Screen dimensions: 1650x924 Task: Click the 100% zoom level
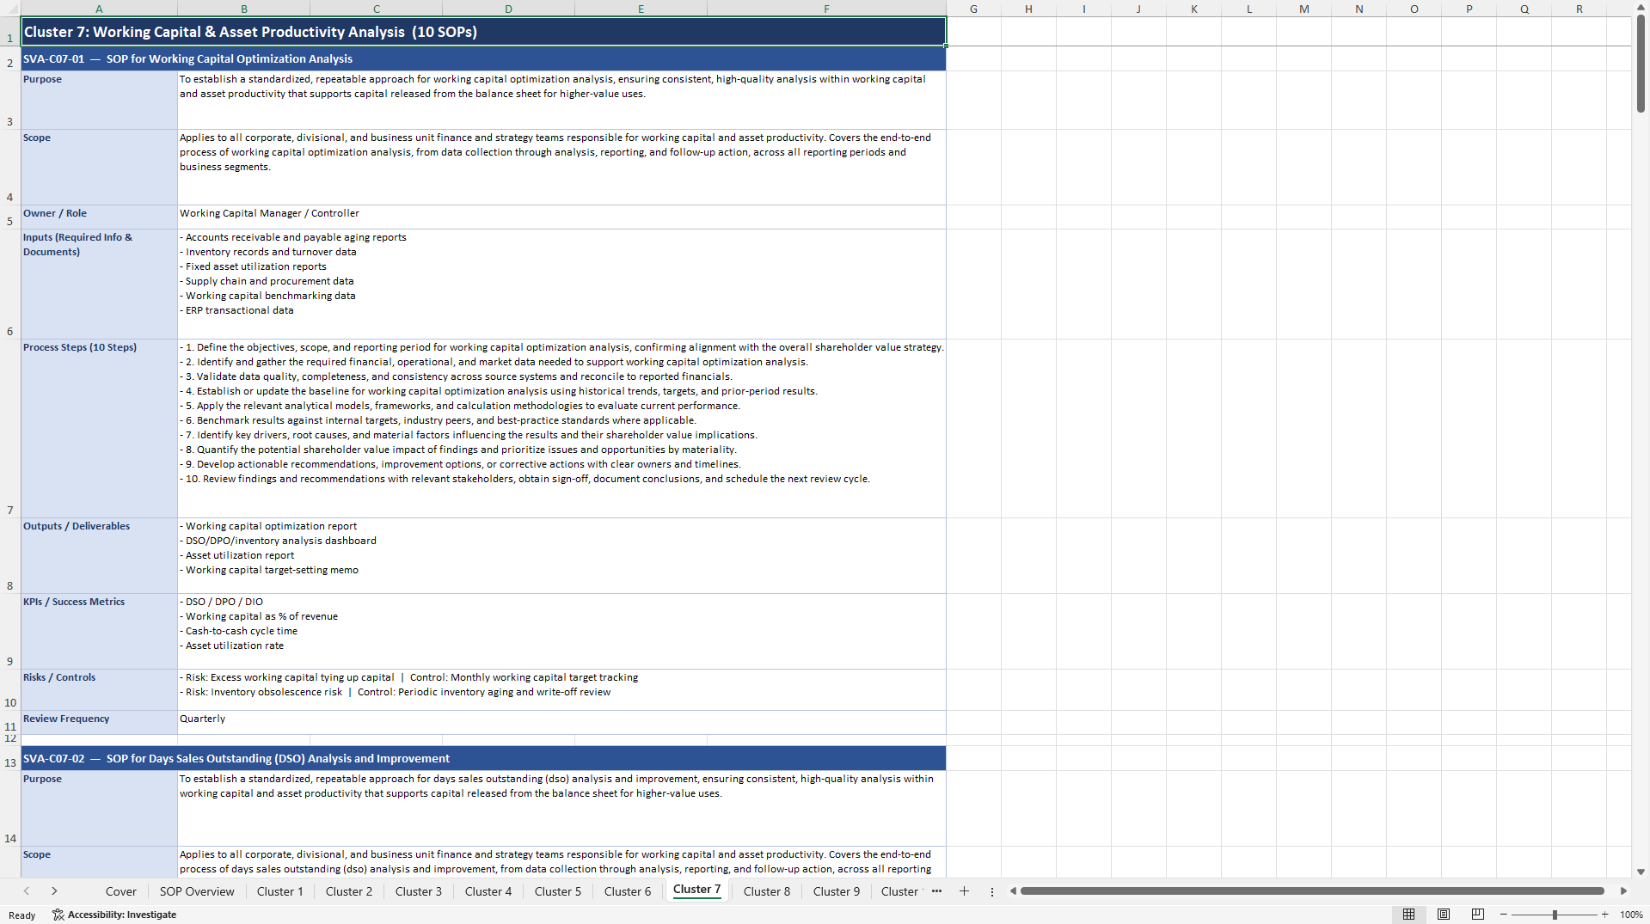(1631, 915)
